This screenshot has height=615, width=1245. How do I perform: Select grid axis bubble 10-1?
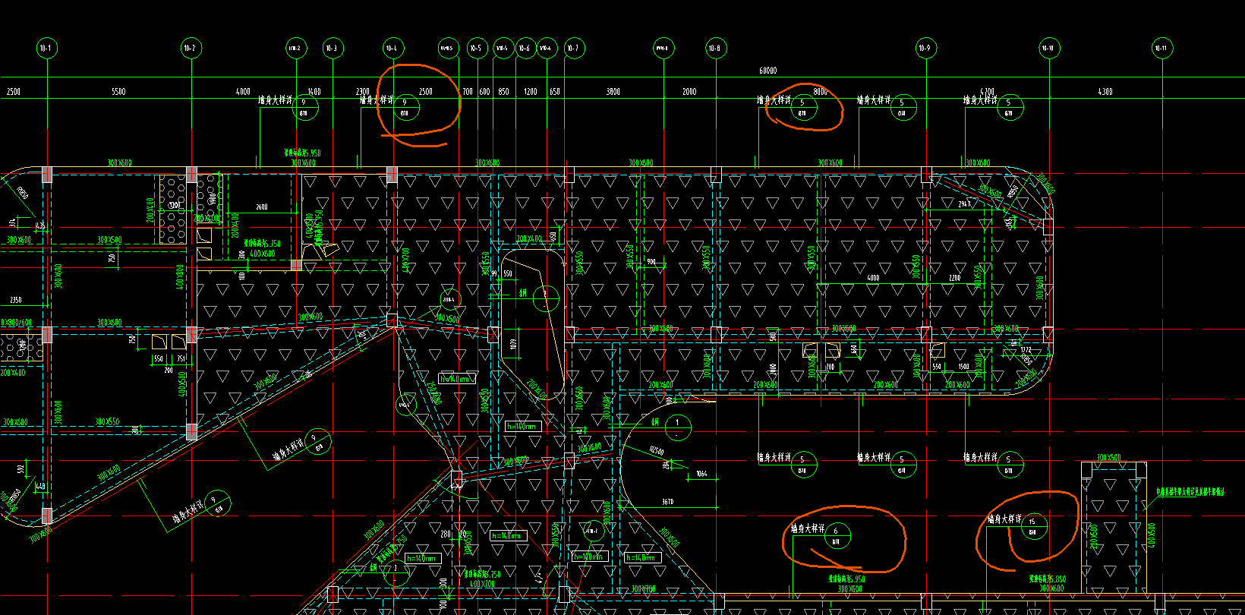pos(46,49)
